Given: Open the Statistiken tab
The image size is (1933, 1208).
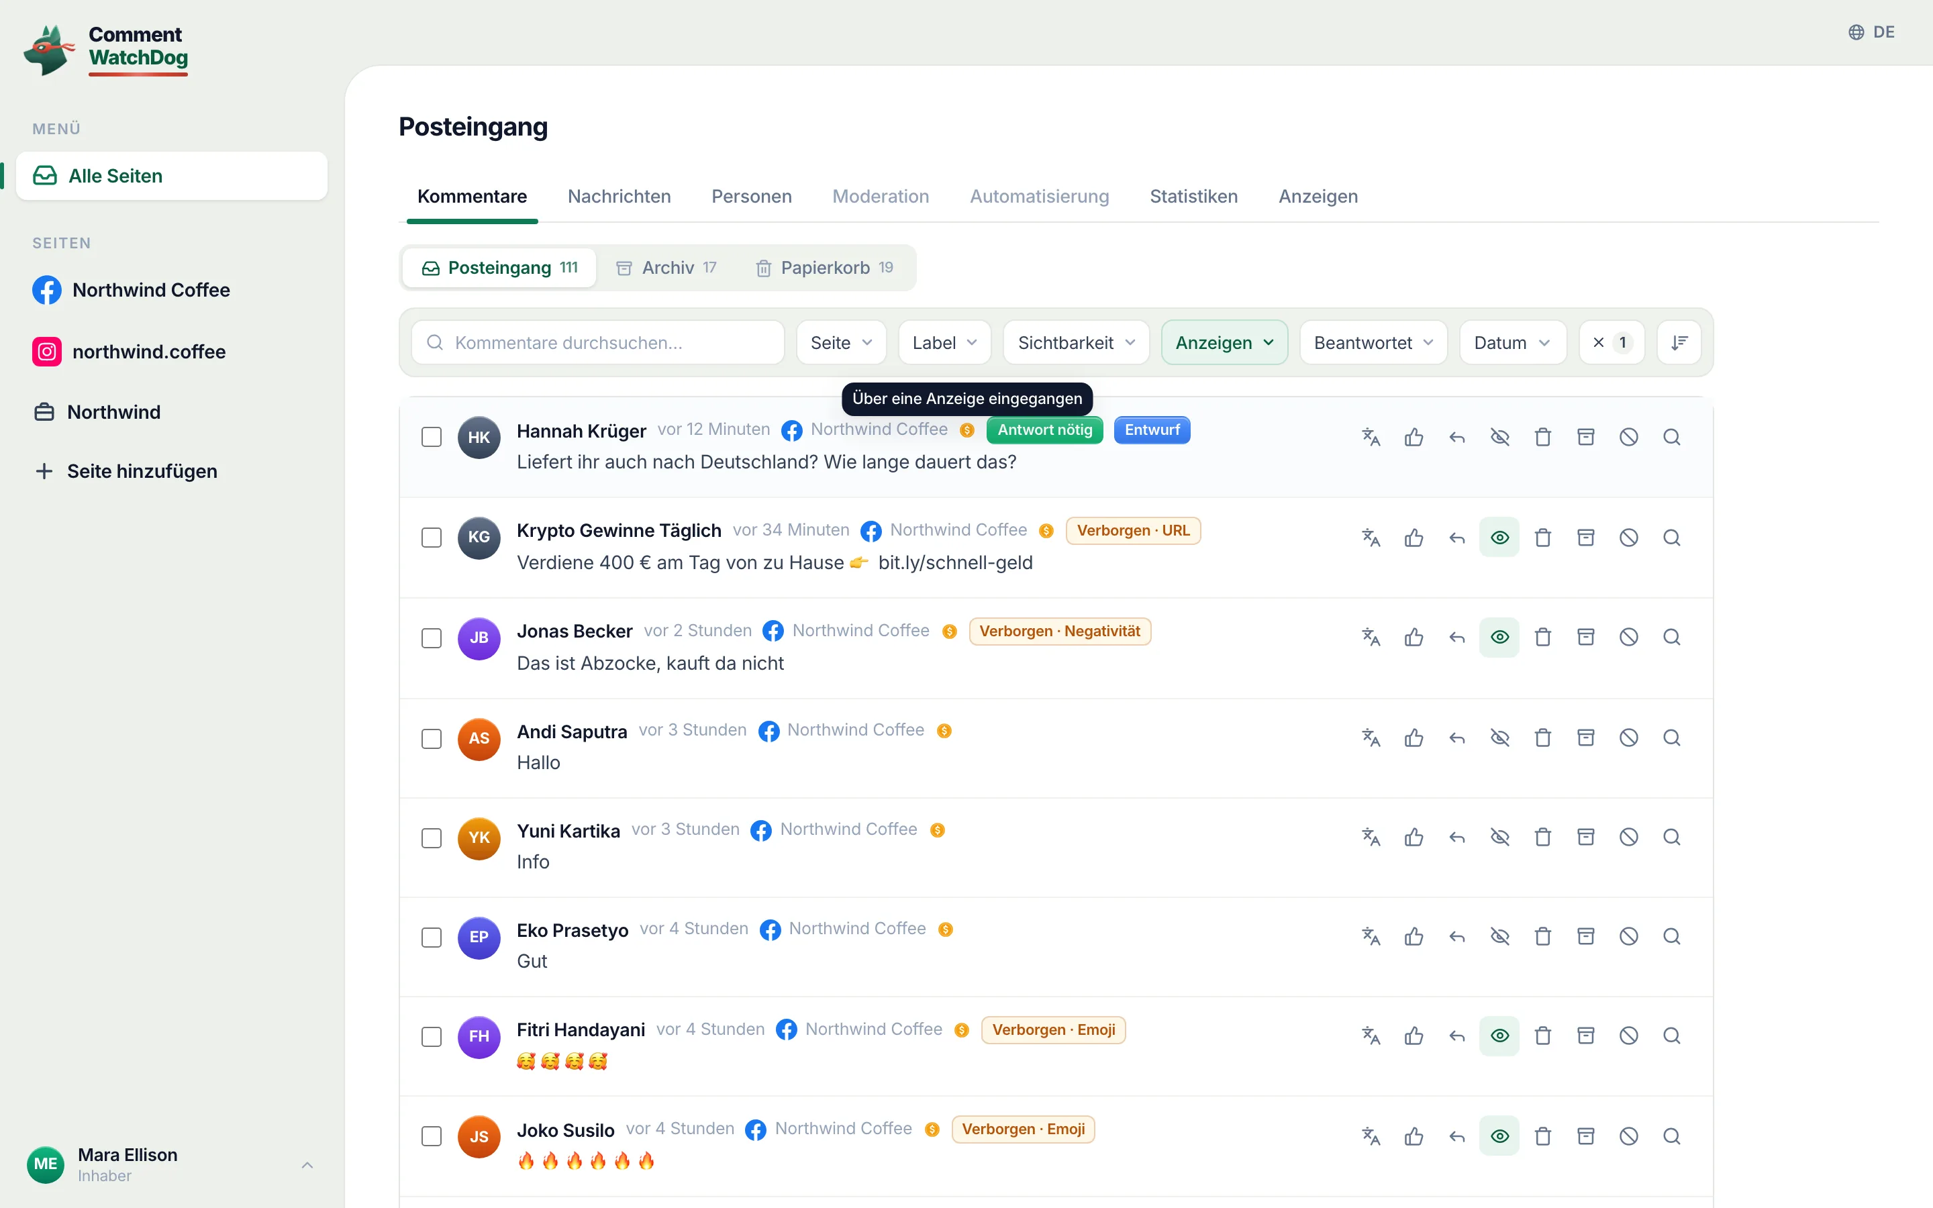Looking at the screenshot, I should [1193, 197].
